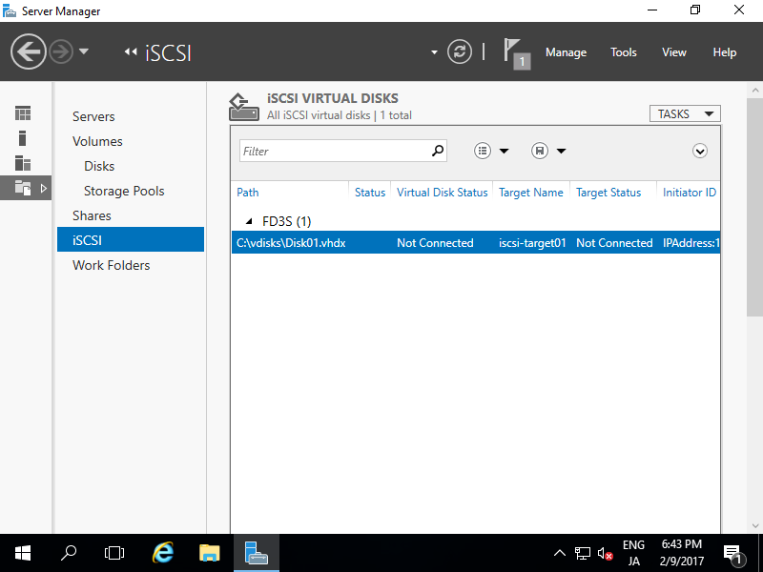Viewport: 763px width, 572px height.
Task: Expand the filter criteria chevron
Action: (700, 152)
